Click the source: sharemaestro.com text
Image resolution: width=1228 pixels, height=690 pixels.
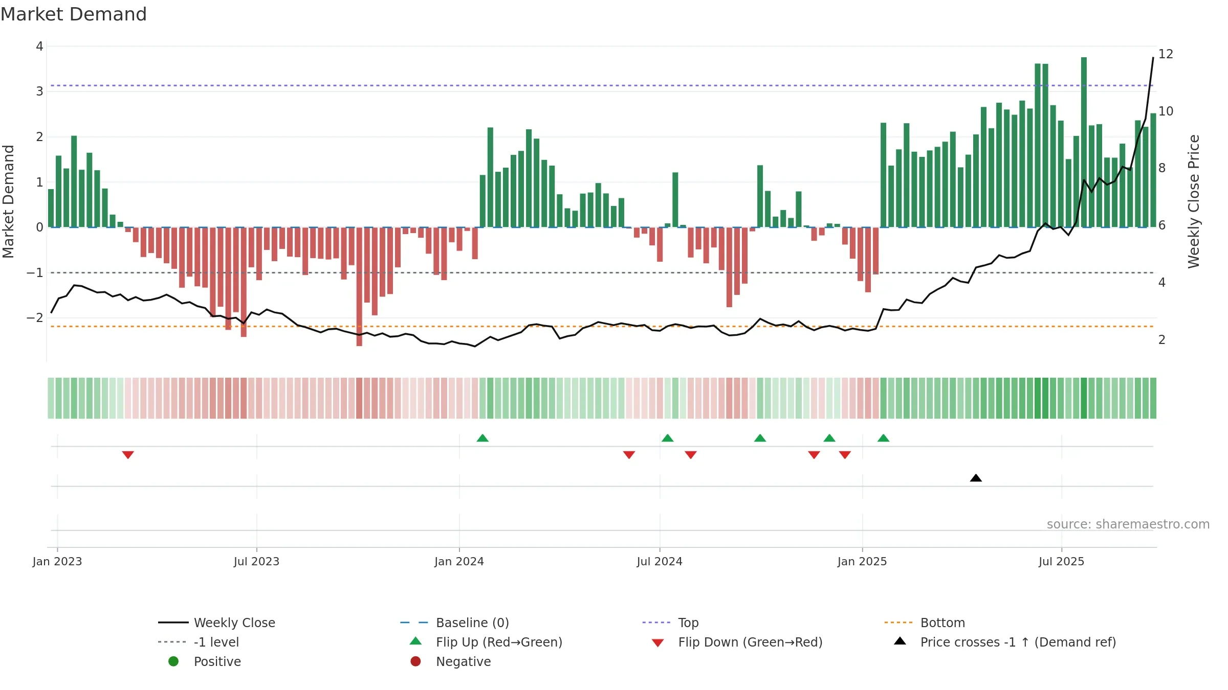tap(1128, 524)
